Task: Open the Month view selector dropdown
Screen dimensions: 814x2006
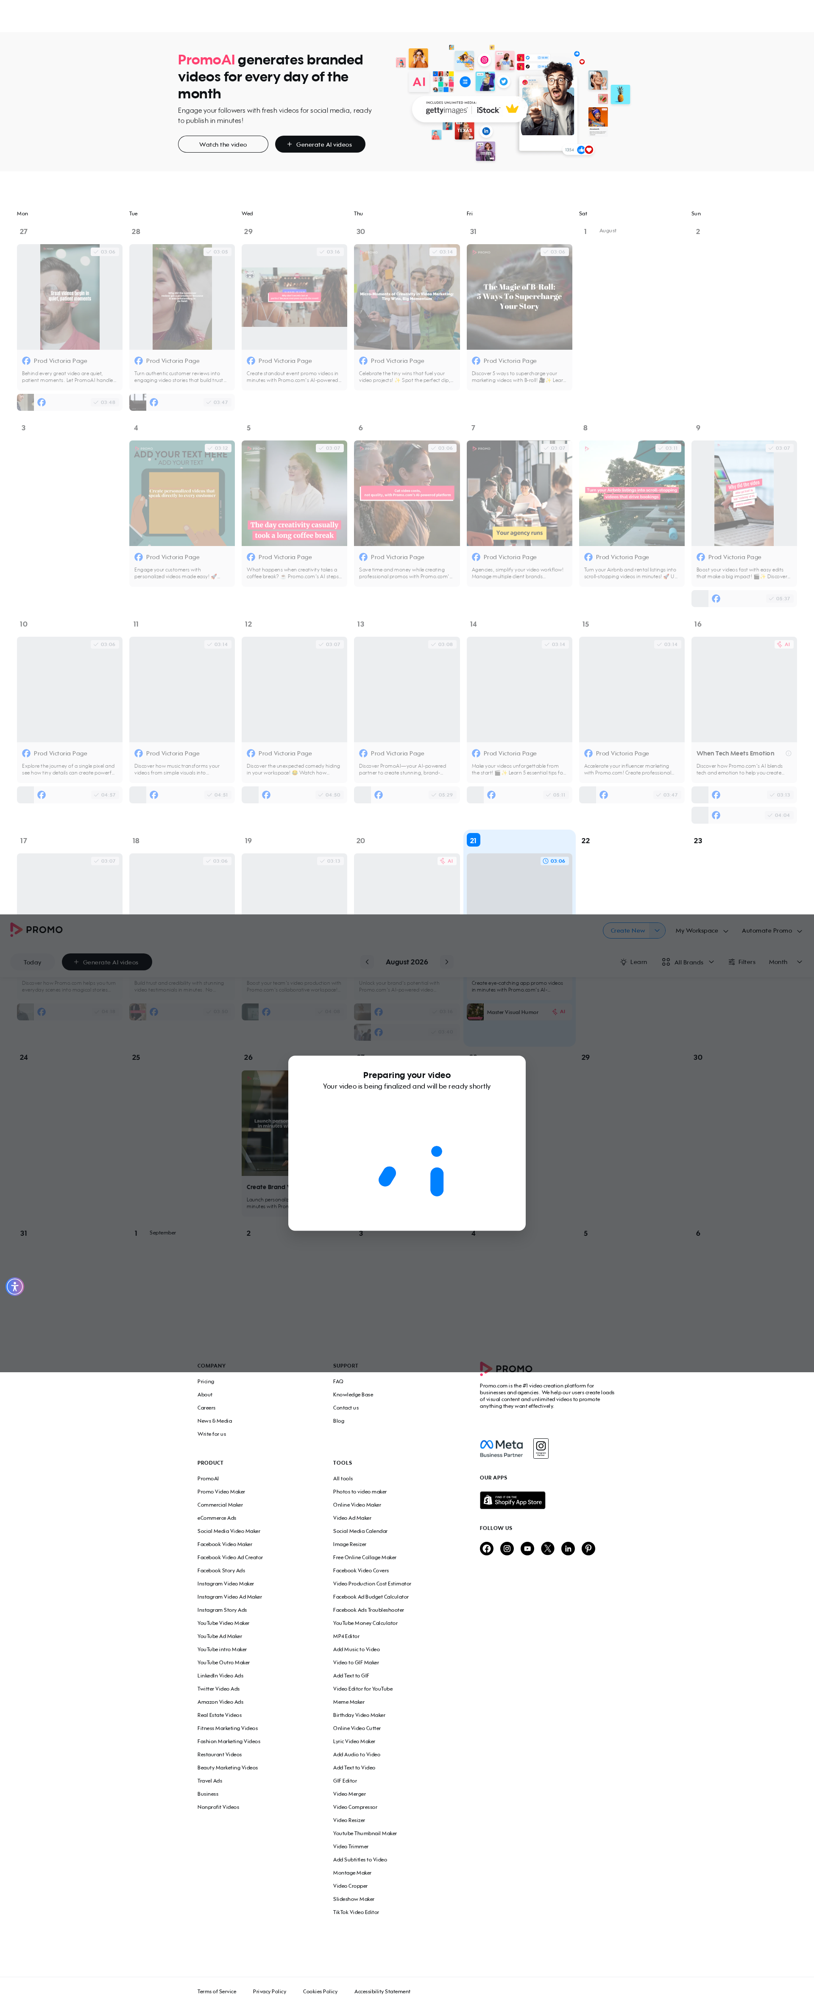Action: coord(785,962)
